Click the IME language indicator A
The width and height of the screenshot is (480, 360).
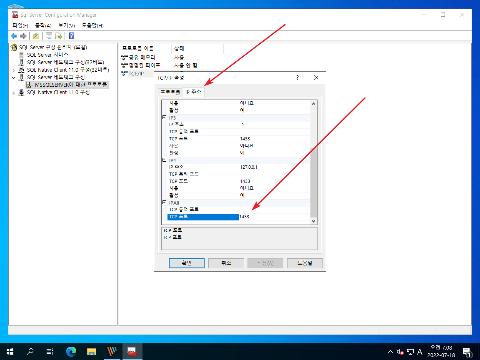(420, 352)
